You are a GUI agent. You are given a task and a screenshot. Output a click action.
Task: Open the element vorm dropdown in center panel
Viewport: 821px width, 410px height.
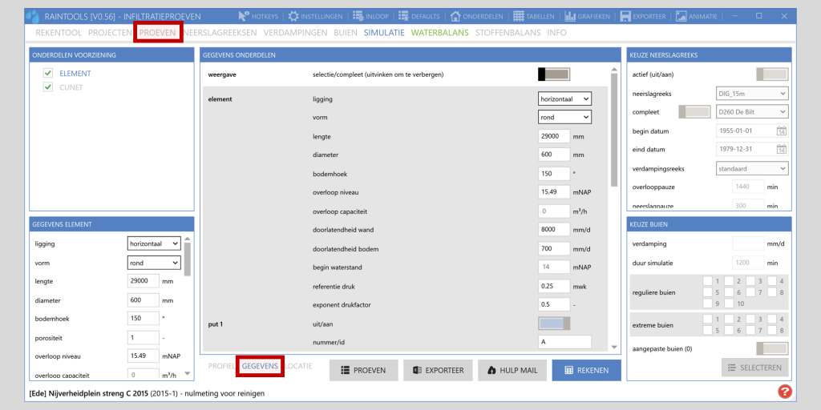tap(564, 117)
